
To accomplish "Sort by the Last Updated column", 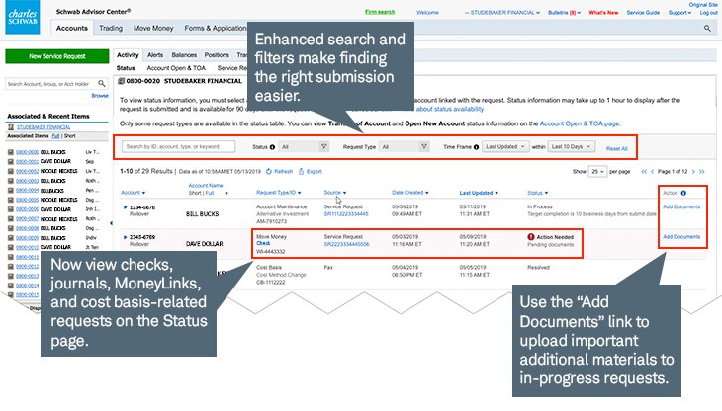I will [479, 193].
